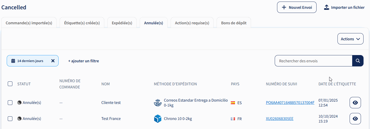Image resolution: width=370 pixels, height=129 pixels.
Task: Click the French flag icon
Action: [233, 119]
